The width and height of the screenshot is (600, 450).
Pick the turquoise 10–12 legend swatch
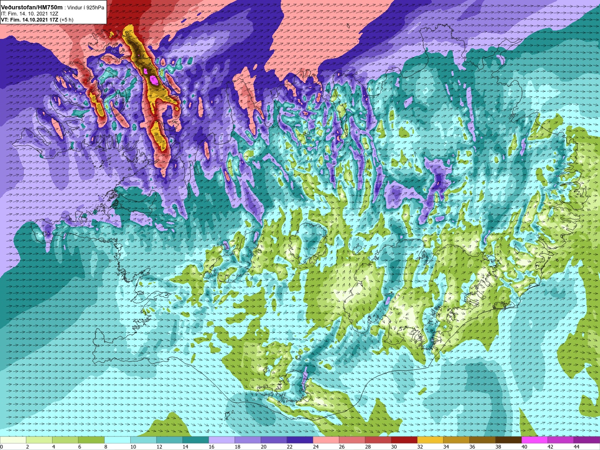[x=143, y=440]
